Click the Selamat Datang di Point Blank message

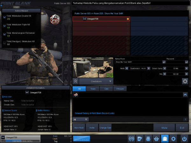95,113
